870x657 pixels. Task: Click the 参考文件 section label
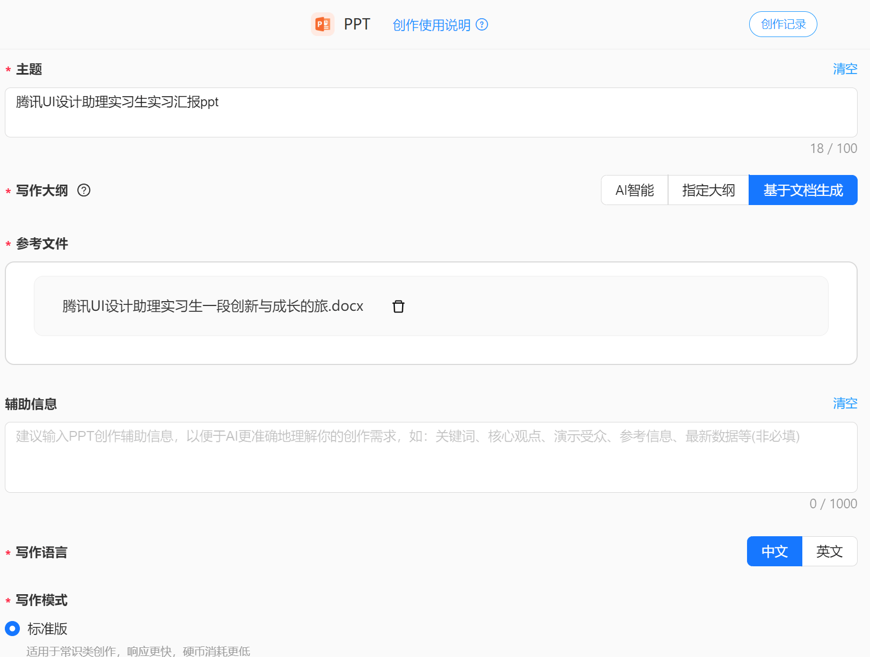tap(42, 244)
